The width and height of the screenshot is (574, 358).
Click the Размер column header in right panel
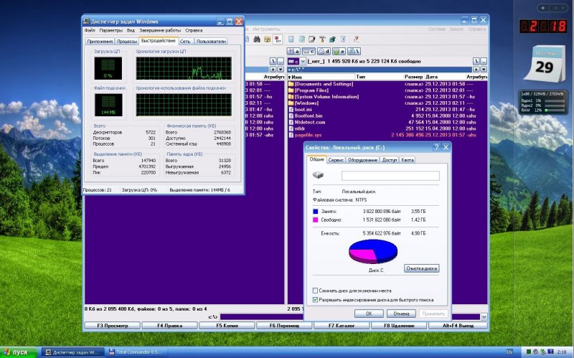pos(414,77)
